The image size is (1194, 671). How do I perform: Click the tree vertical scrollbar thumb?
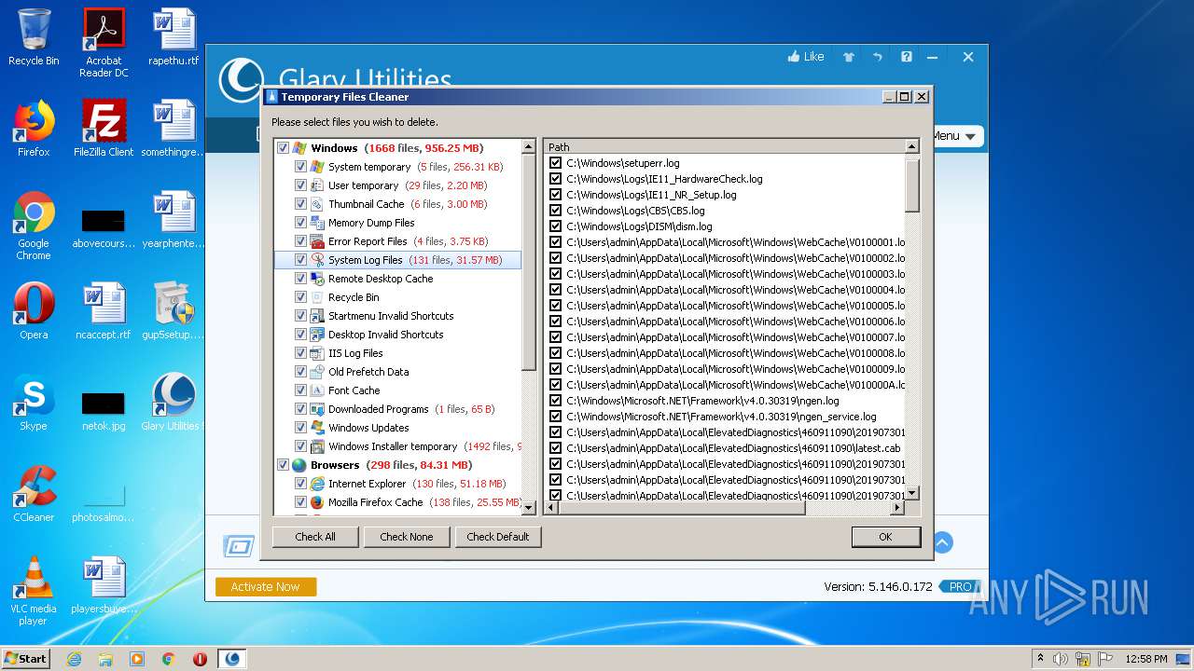[529, 263]
